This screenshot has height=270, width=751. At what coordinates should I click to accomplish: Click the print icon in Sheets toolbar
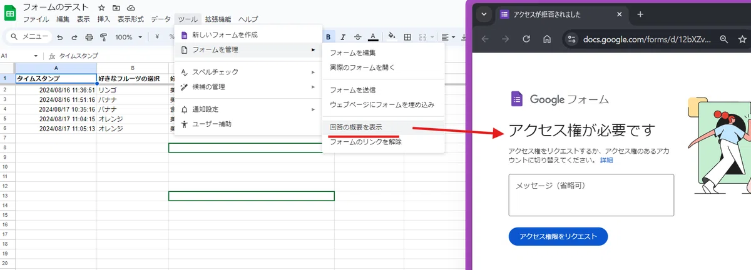(89, 37)
